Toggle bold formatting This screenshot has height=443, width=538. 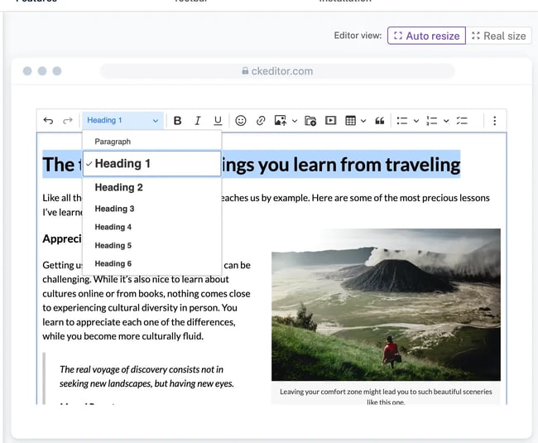[x=177, y=120]
